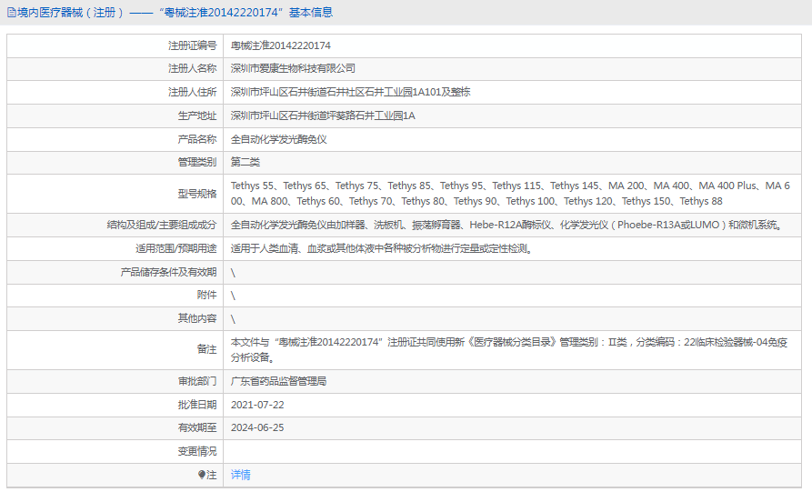The height and width of the screenshot is (492, 812).
Task: Click approval date 2021-07-22
Action: click(x=257, y=405)
